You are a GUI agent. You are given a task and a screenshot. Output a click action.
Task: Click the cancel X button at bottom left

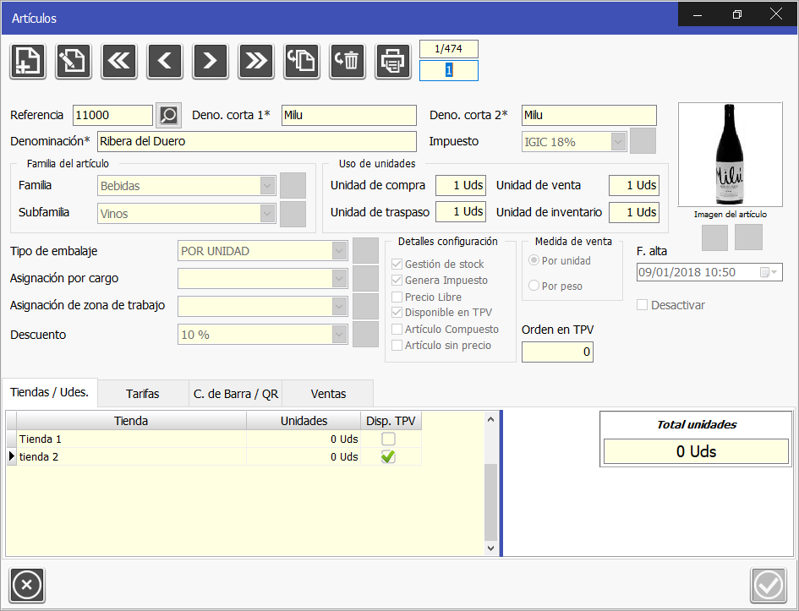click(x=27, y=585)
